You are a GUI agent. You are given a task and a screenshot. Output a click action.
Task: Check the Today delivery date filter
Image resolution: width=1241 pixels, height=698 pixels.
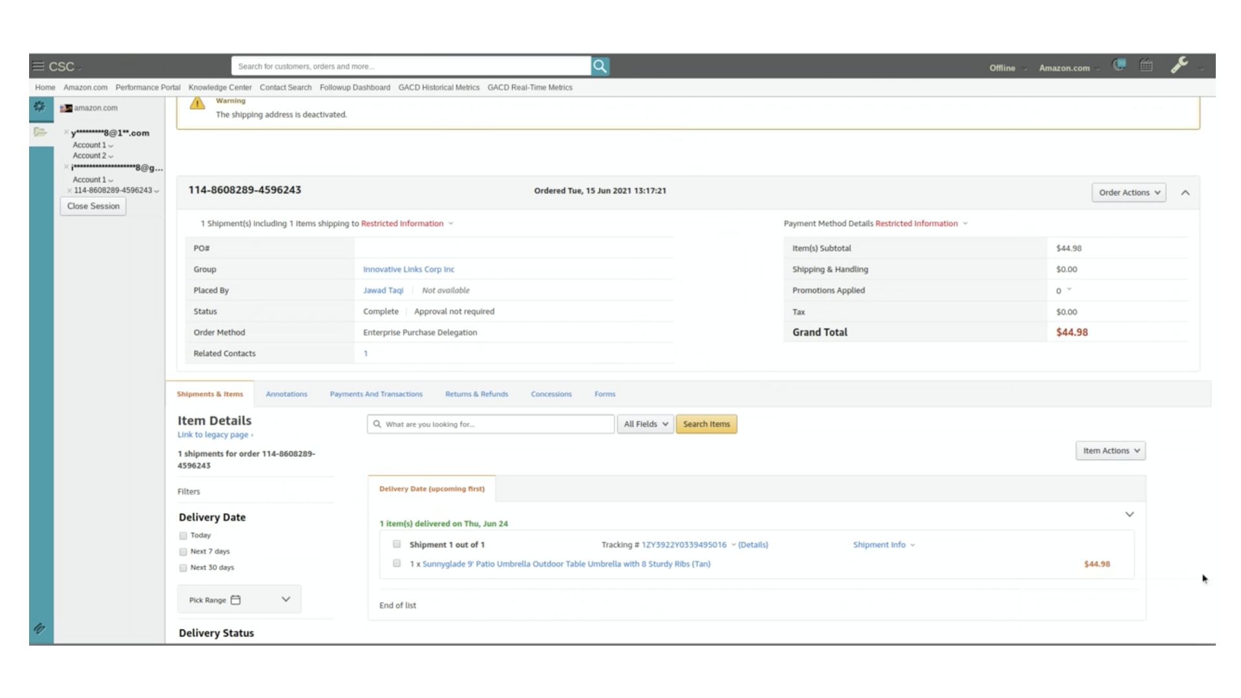pos(183,536)
